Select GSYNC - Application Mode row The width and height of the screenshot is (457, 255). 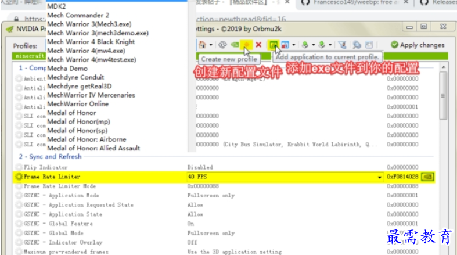tap(224, 196)
